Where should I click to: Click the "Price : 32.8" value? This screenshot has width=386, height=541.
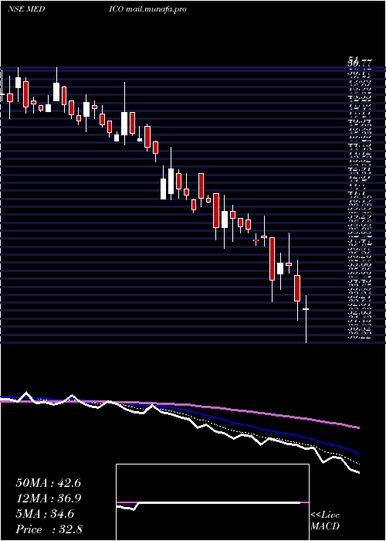tap(48, 529)
